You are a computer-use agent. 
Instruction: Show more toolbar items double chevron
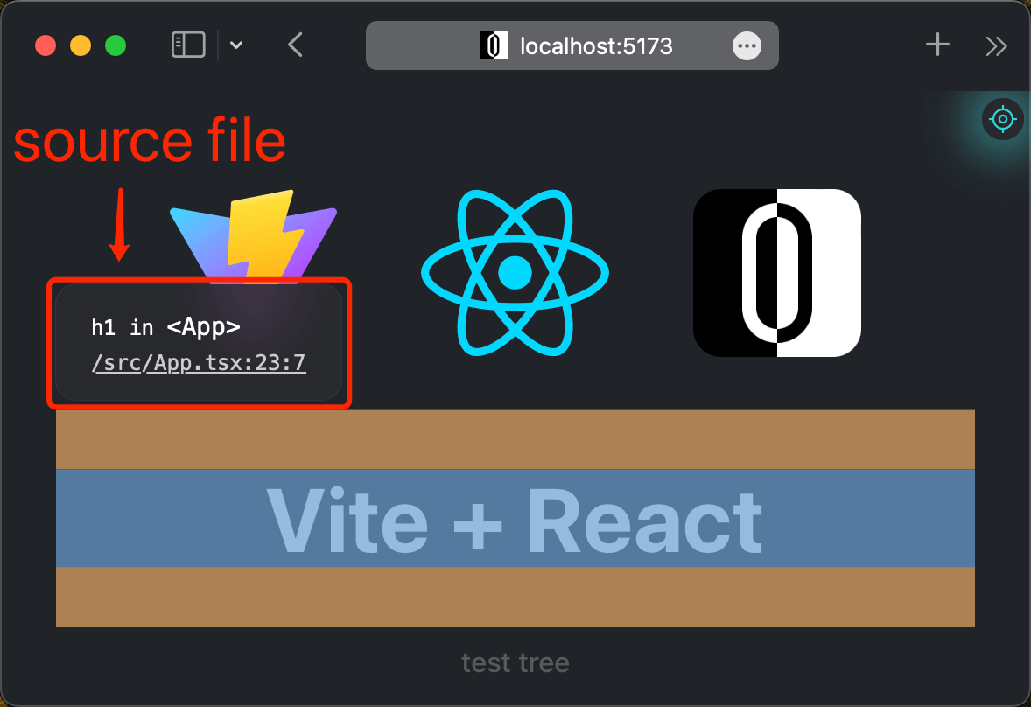[996, 46]
